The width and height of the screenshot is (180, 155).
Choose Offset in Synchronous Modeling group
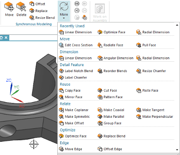click(37, 4)
